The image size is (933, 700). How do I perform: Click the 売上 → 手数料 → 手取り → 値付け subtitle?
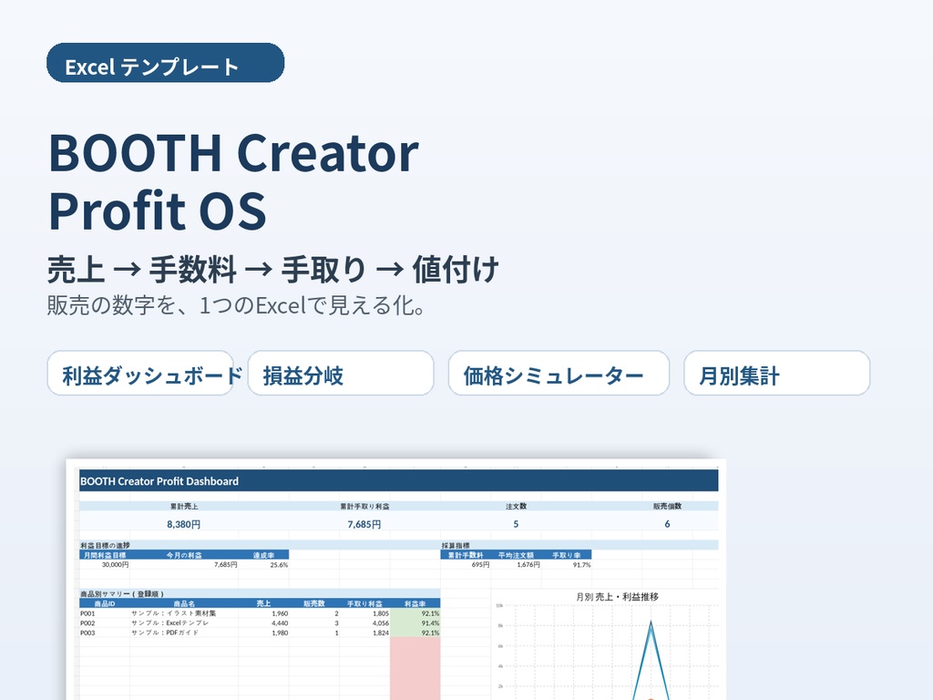tap(273, 269)
